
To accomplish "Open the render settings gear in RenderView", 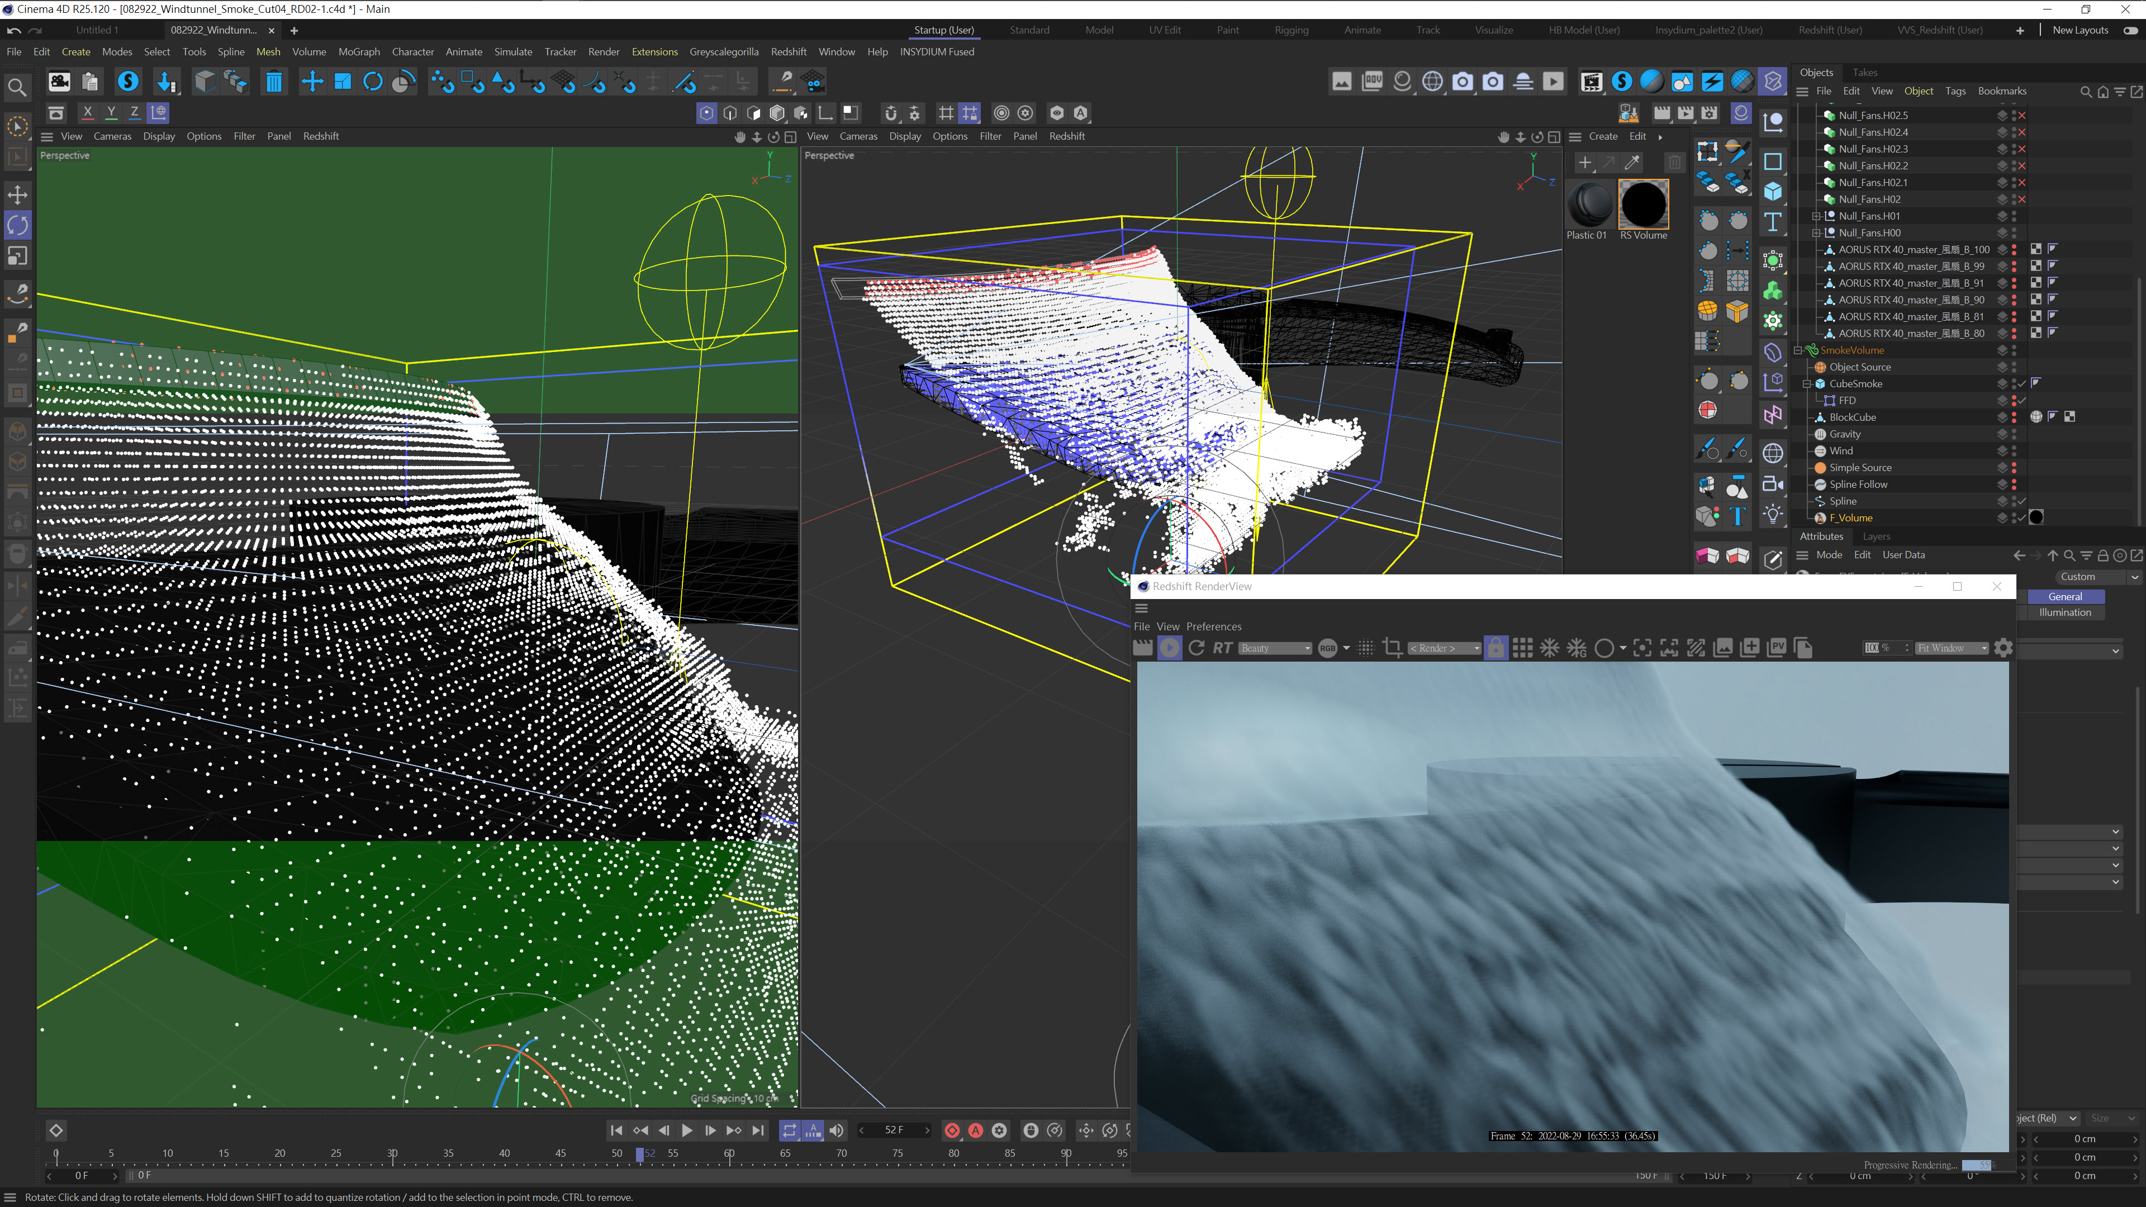I will point(2003,648).
